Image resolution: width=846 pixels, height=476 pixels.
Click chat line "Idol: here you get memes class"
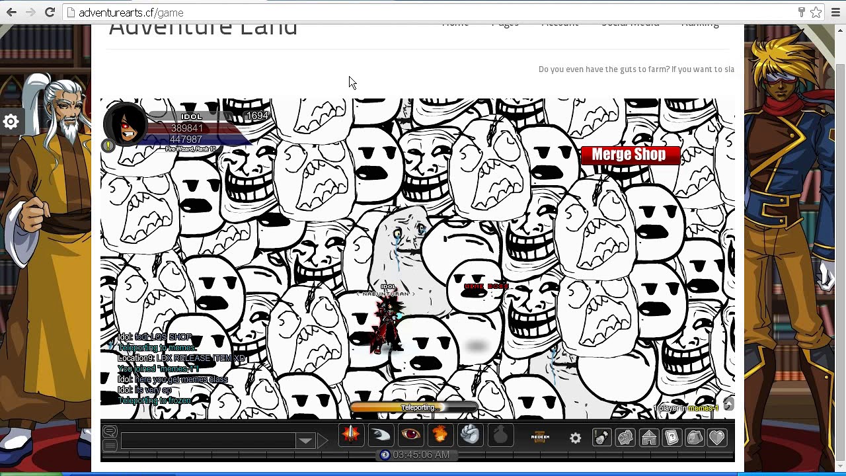coord(173,379)
